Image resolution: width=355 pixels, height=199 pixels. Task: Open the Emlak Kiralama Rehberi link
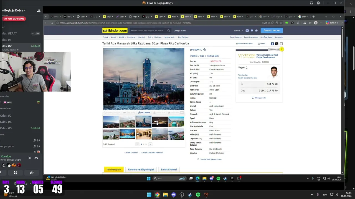152,153
